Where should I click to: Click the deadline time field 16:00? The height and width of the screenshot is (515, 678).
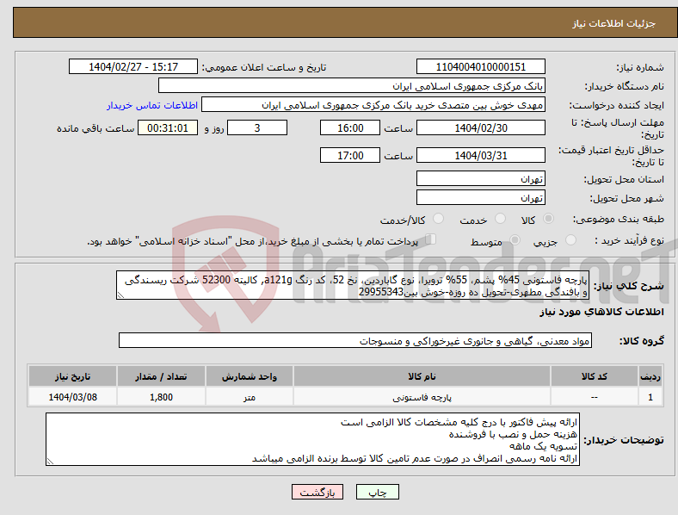tap(350, 127)
